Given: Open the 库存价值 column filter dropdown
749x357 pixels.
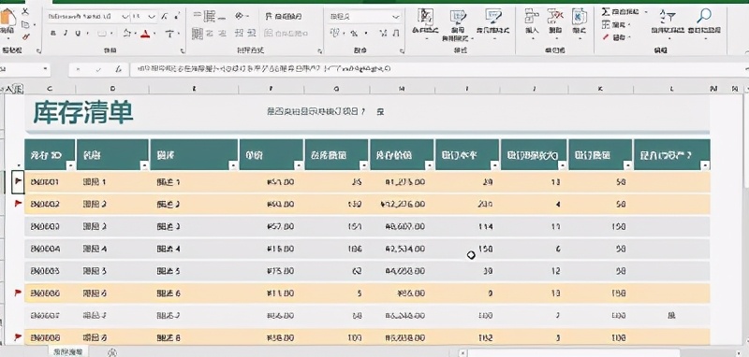Looking at the screenshot, I should pyautogui.click(x=430, y=165).
